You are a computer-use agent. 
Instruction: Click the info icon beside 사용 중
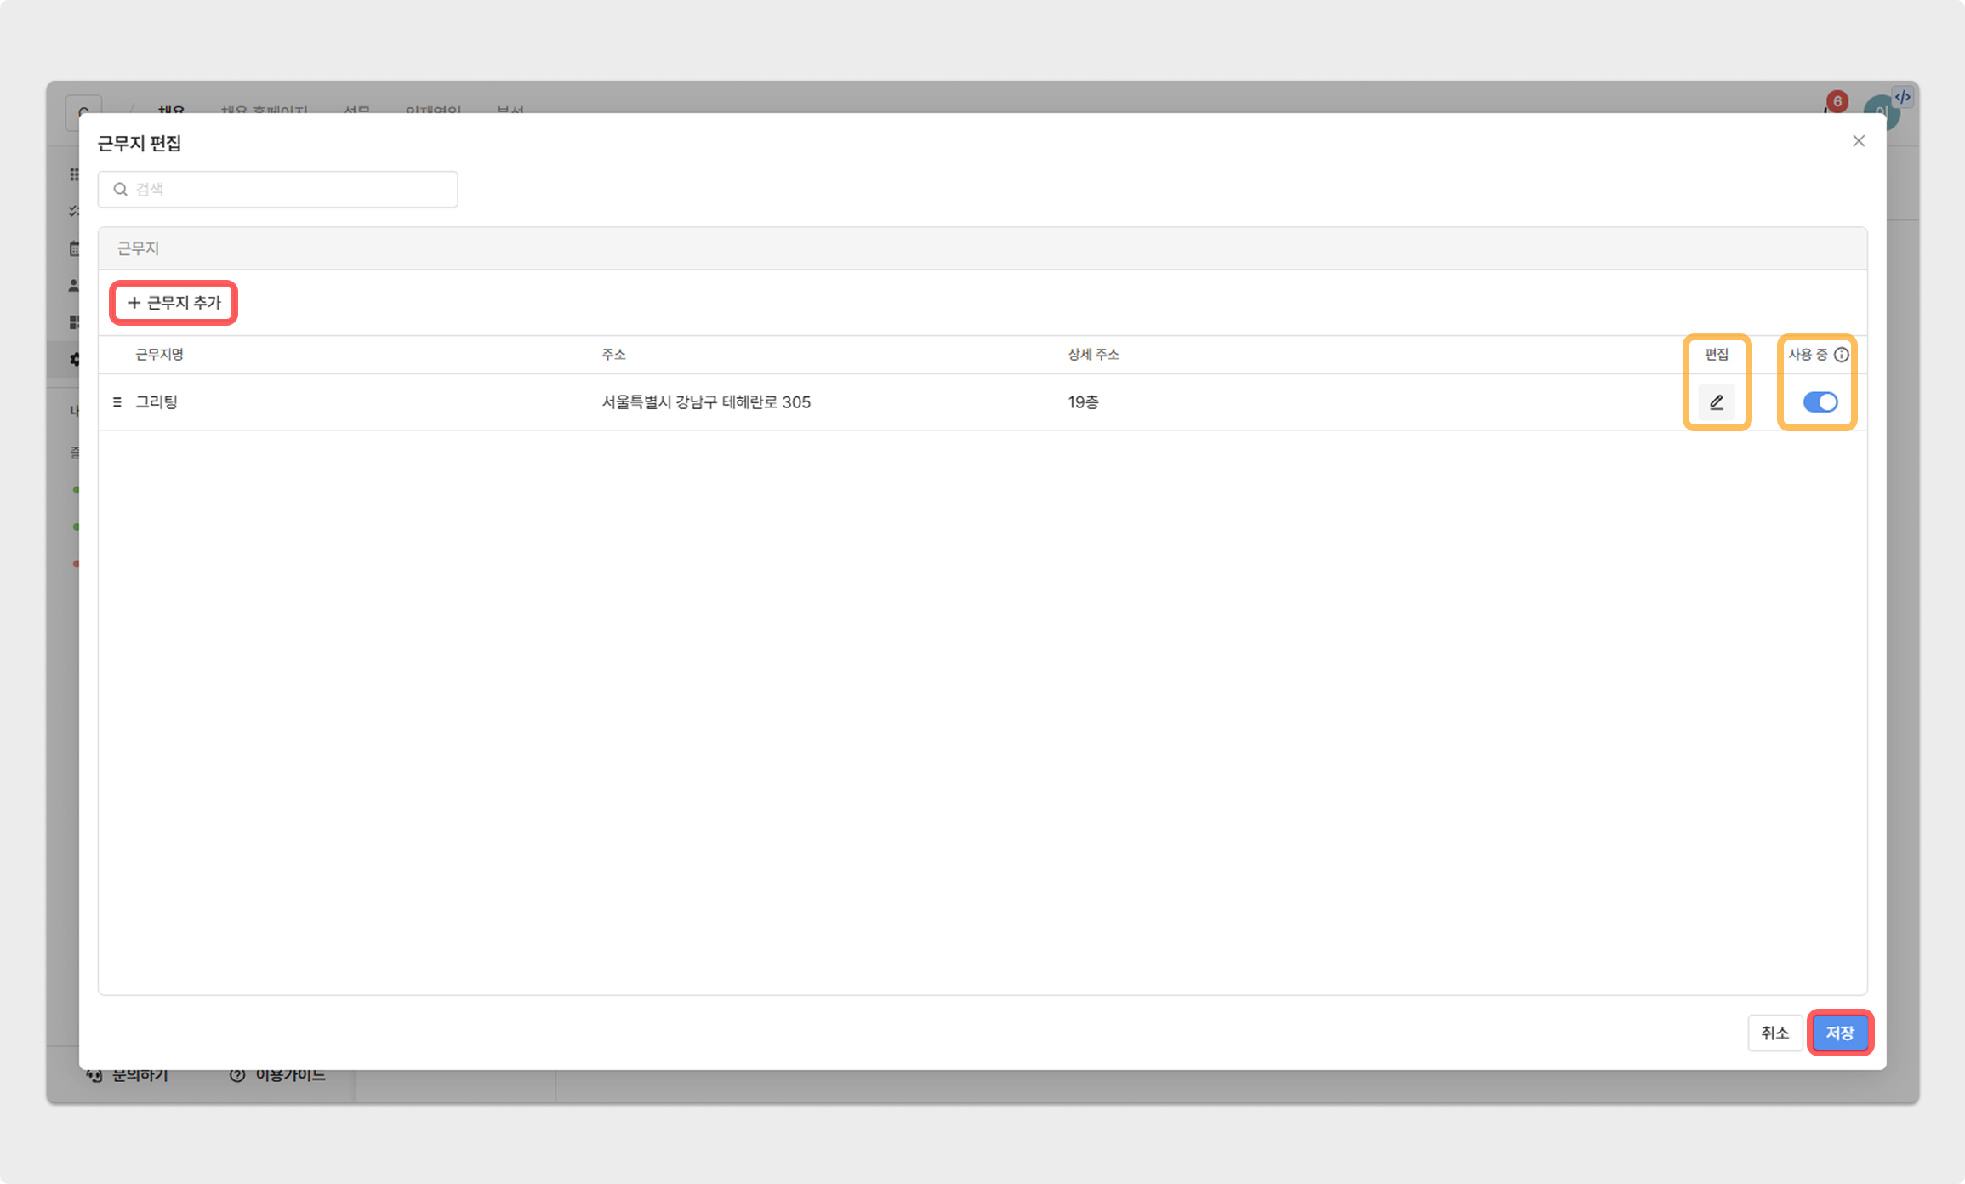tap(1841, 355)
